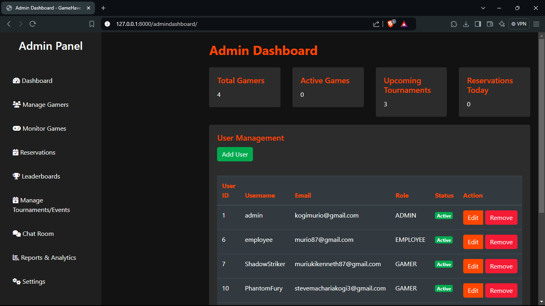The width and height of the screenshot is (545, 306).
Task: Click the gears icon beside Settings
Action: [x=17, y=281]
